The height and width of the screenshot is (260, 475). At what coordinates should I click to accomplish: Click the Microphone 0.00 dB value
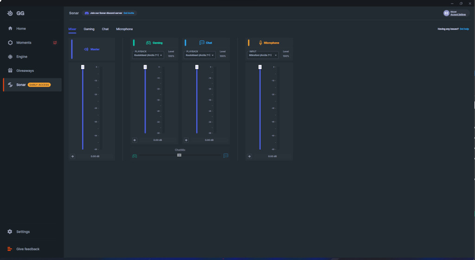pos(272,156)
